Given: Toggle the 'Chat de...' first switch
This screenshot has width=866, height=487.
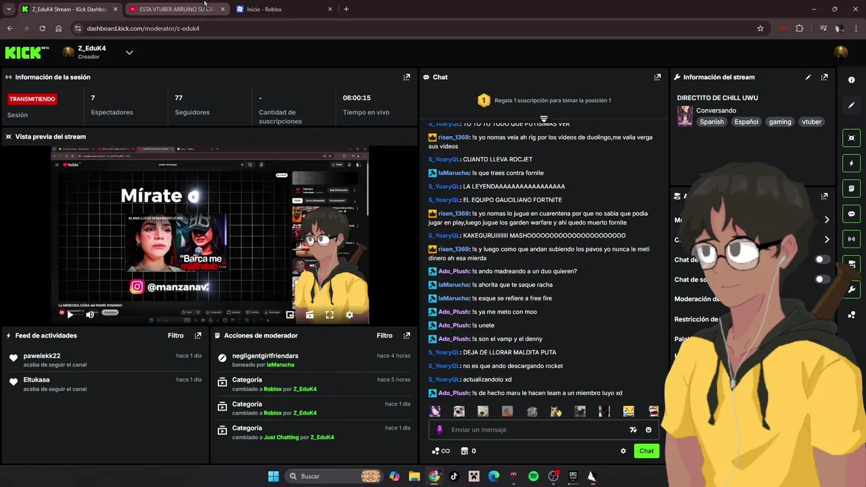Looking at the screenshot, I should click(821, 259).
